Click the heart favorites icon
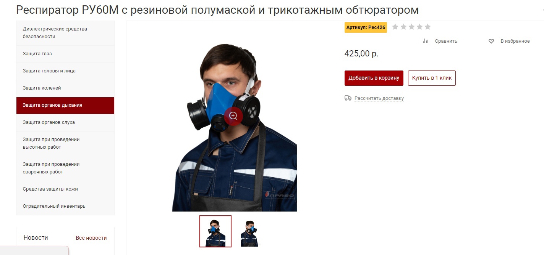This screenshot has width=544, height=255. 491,41
